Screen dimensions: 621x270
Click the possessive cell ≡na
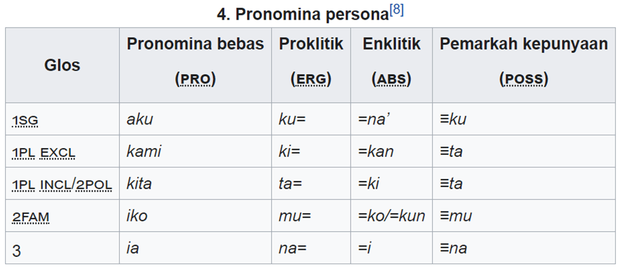pyautogui.click(x=524, y=249)
